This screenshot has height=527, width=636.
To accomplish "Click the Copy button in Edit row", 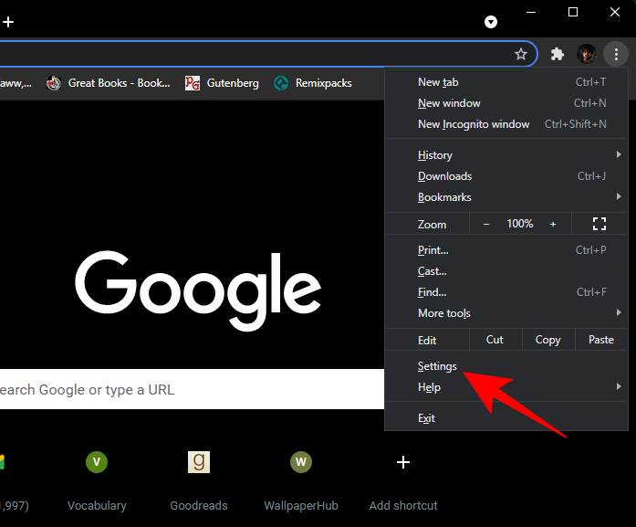I will pyautogui.click(x=547, y=340).
